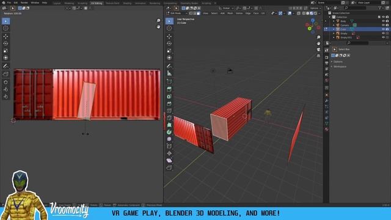Open the Modifier wrench properties tab
The height and width of the screenshot is (220, 391).
[x=327, y=100]
